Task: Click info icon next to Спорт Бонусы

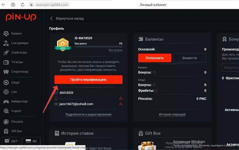Action: pos(154,85)
